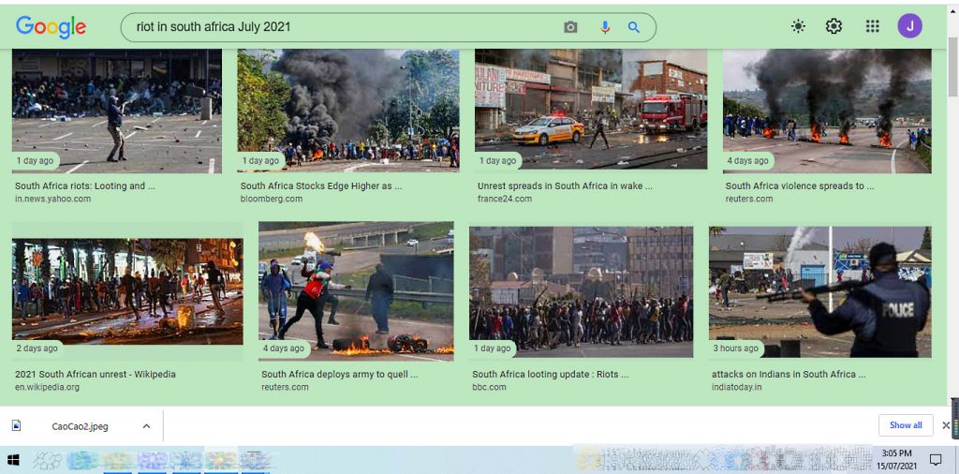
Task: Open settings gear icon
Action: [834, 26]
